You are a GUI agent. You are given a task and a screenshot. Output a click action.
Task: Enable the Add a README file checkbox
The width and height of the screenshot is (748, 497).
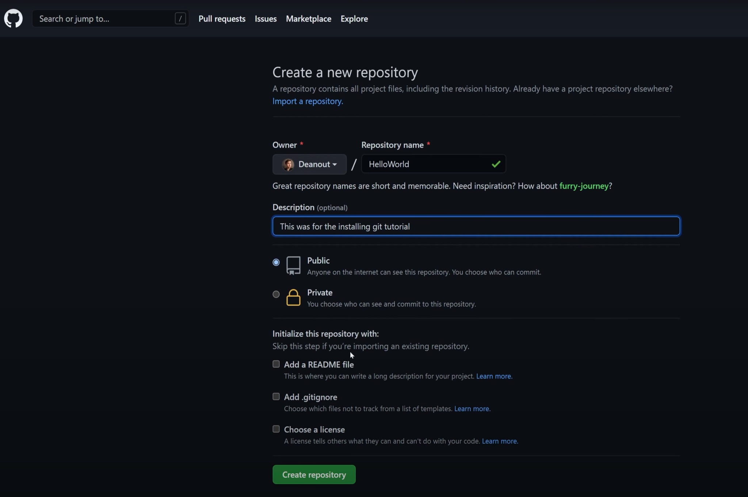[276, 364]
